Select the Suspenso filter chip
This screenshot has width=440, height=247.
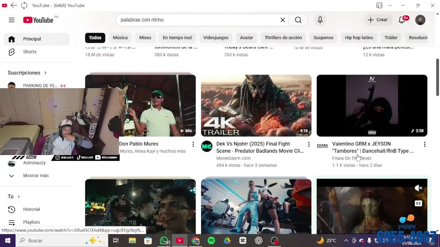[323, 38]
